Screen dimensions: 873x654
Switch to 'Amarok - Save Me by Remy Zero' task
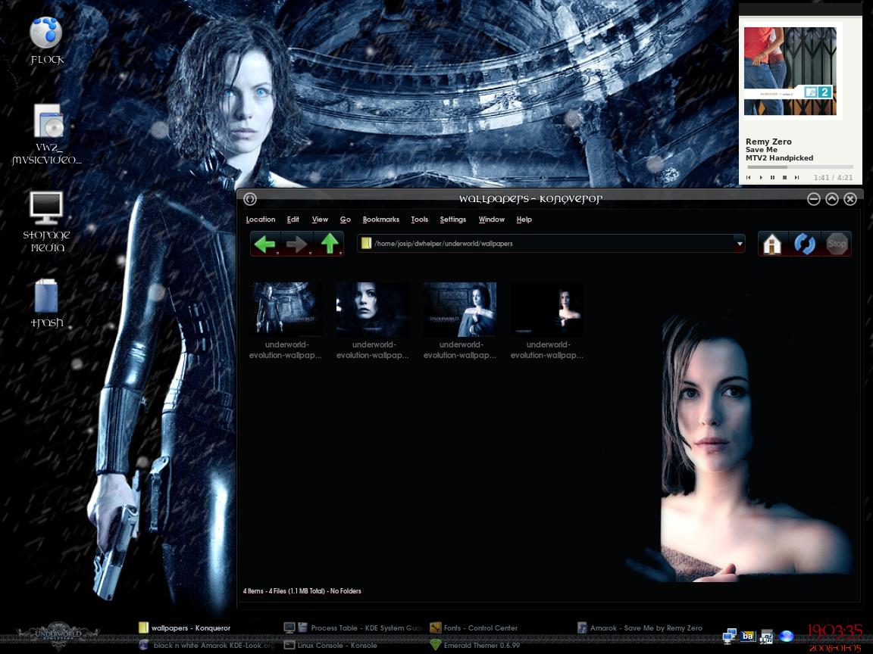point(640,628)
